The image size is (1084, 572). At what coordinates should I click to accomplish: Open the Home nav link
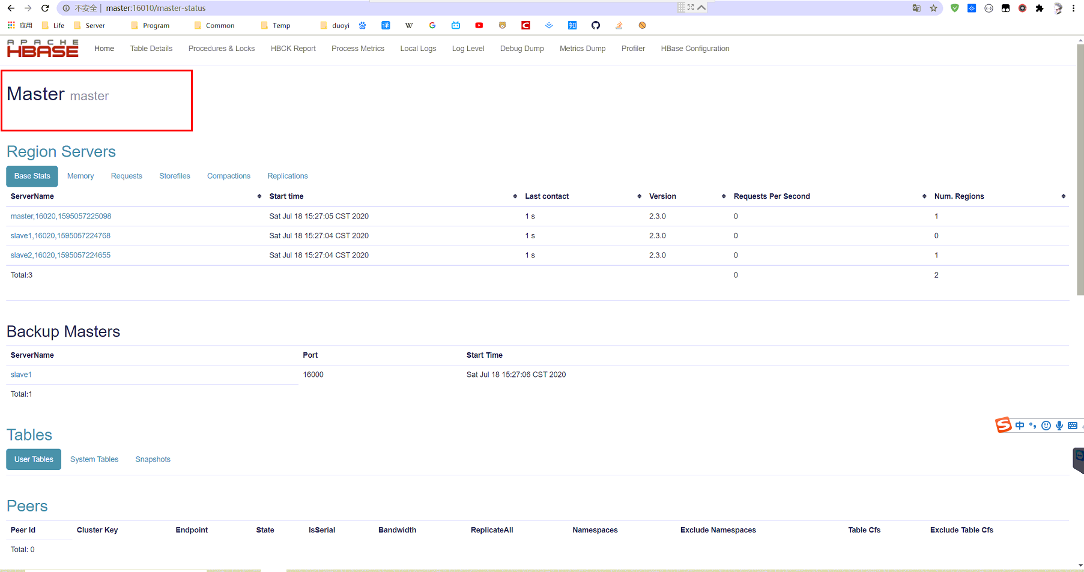click(x=104, y=49)
